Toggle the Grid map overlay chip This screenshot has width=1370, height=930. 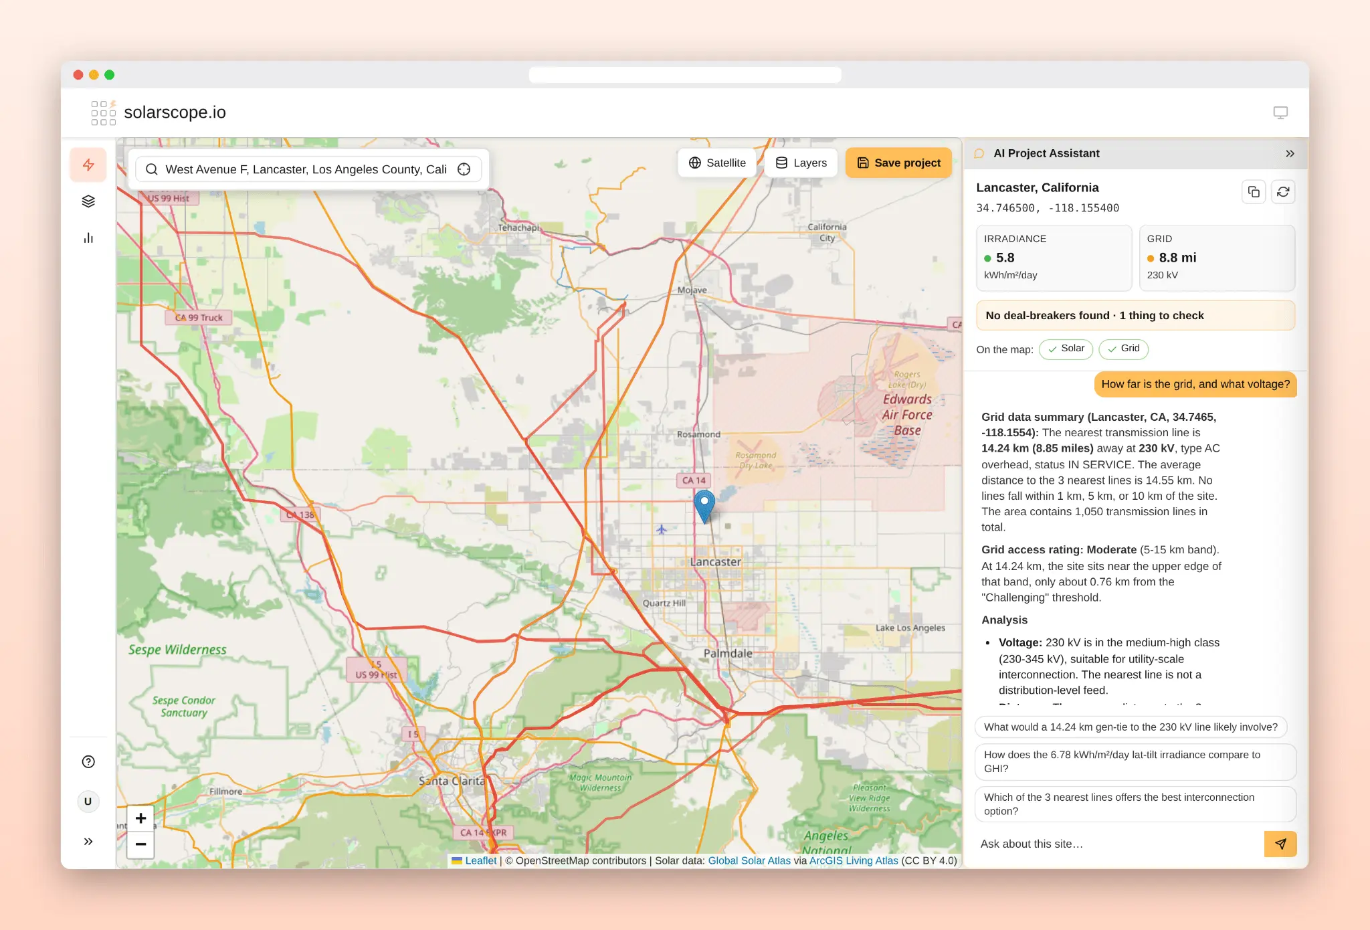[x=1123, y=349]
